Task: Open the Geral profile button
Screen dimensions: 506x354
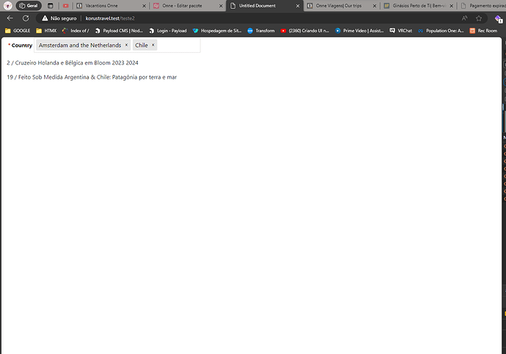Action: point(28,5)
